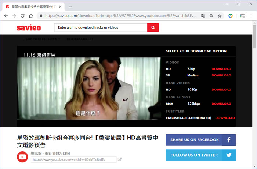Focus the url input field for downloads
The image size is (257, 169).
click(101, 27)
